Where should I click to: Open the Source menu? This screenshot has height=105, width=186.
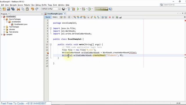(x=20, y=5)
